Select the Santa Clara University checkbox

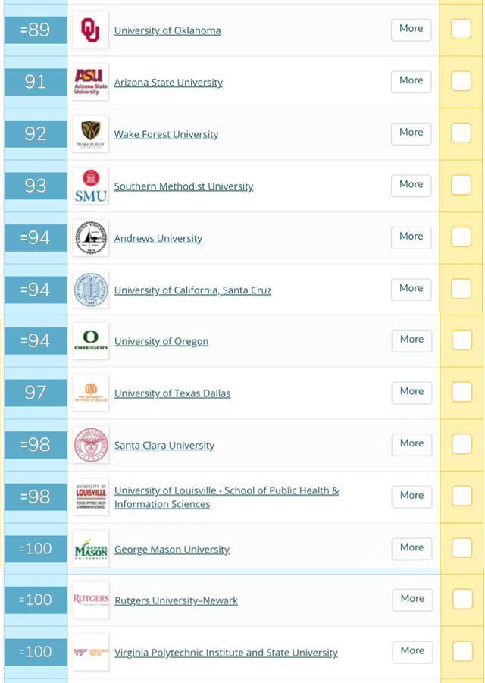462,443
